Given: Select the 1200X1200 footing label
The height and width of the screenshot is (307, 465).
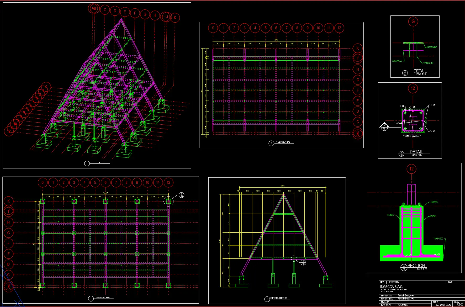Looking at the screenshot, I should (438, 239).
